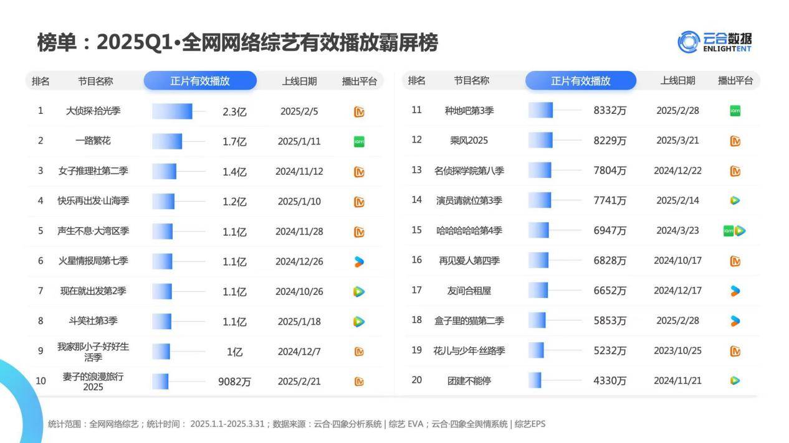Click the launch date 2024/11/21
Viewport: 789px width, 443px height.
(x=678, y=380)
